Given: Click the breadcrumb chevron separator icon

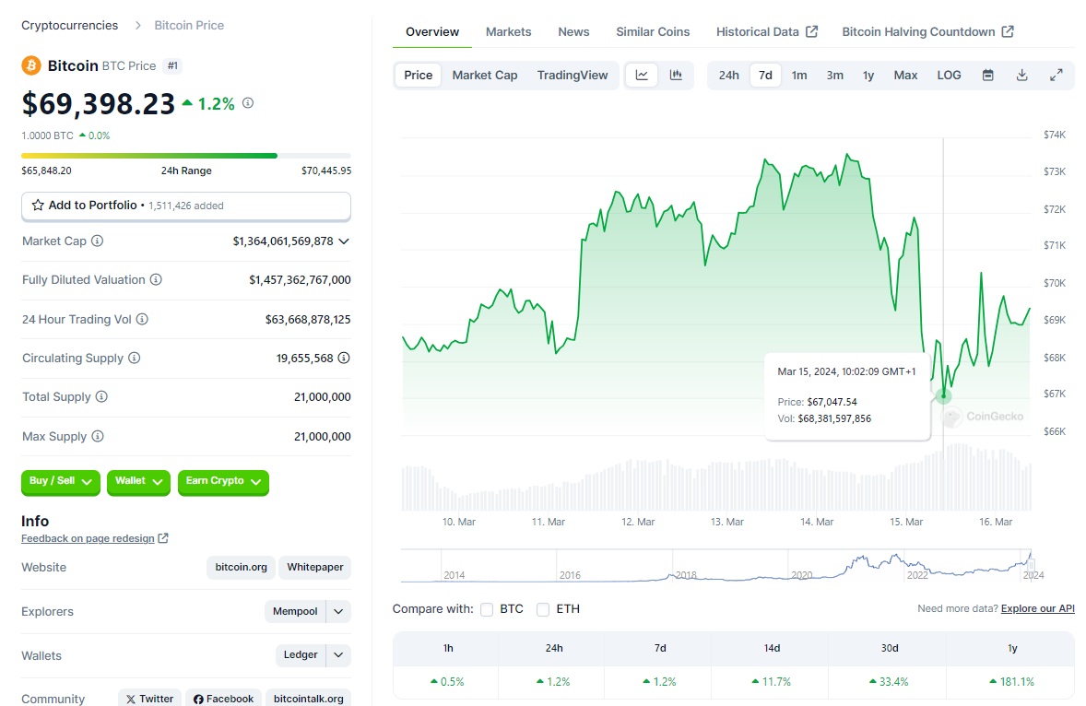Looking at the screenshot, I should pyautogui.click(x=138, y=26).
